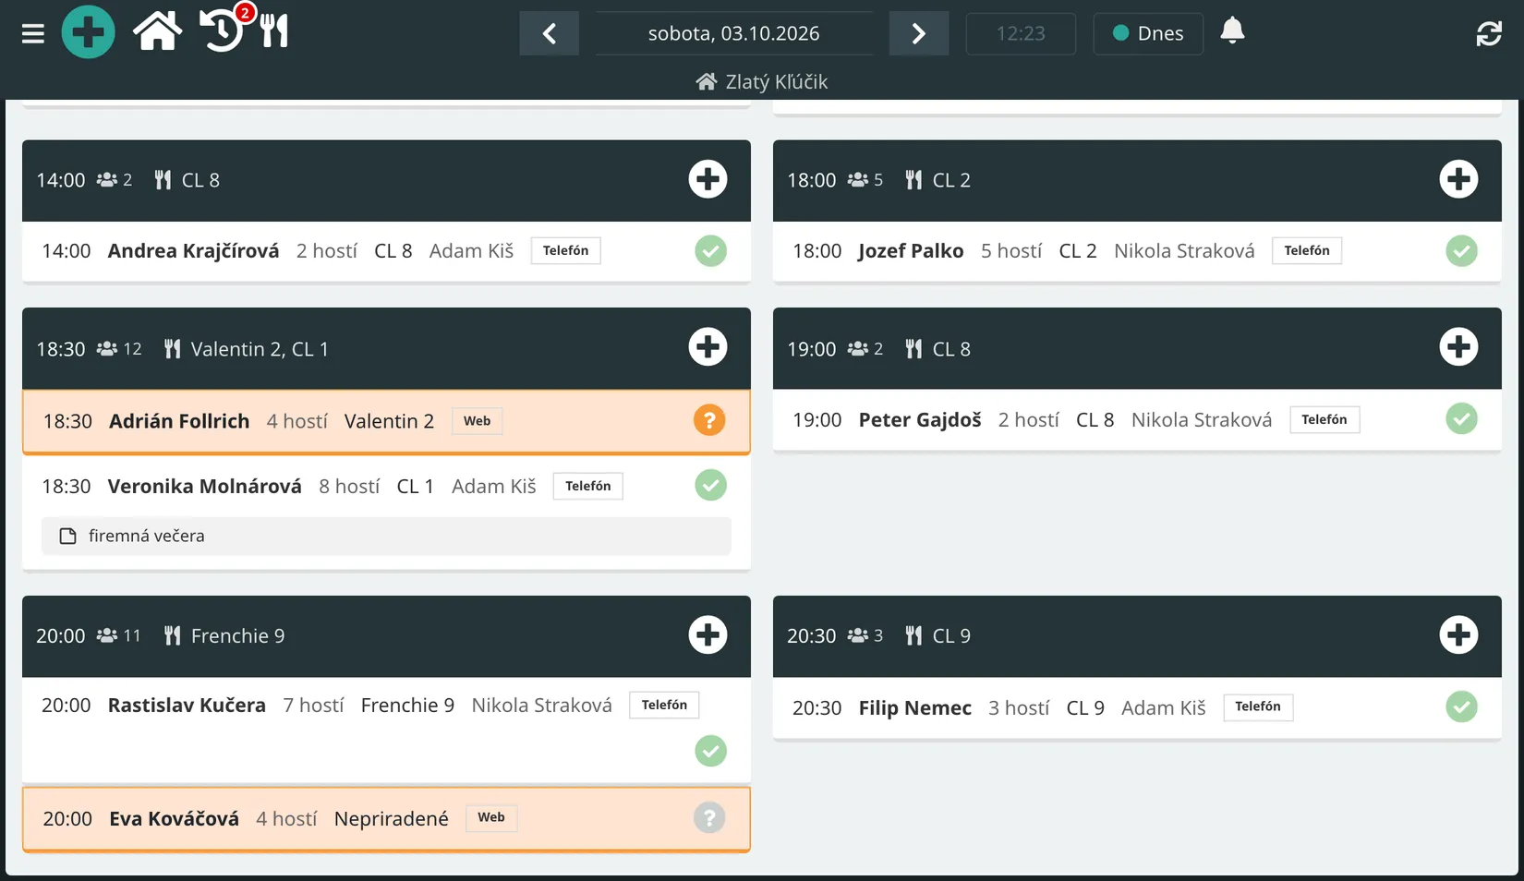Click the Dnes today button

1148,34
